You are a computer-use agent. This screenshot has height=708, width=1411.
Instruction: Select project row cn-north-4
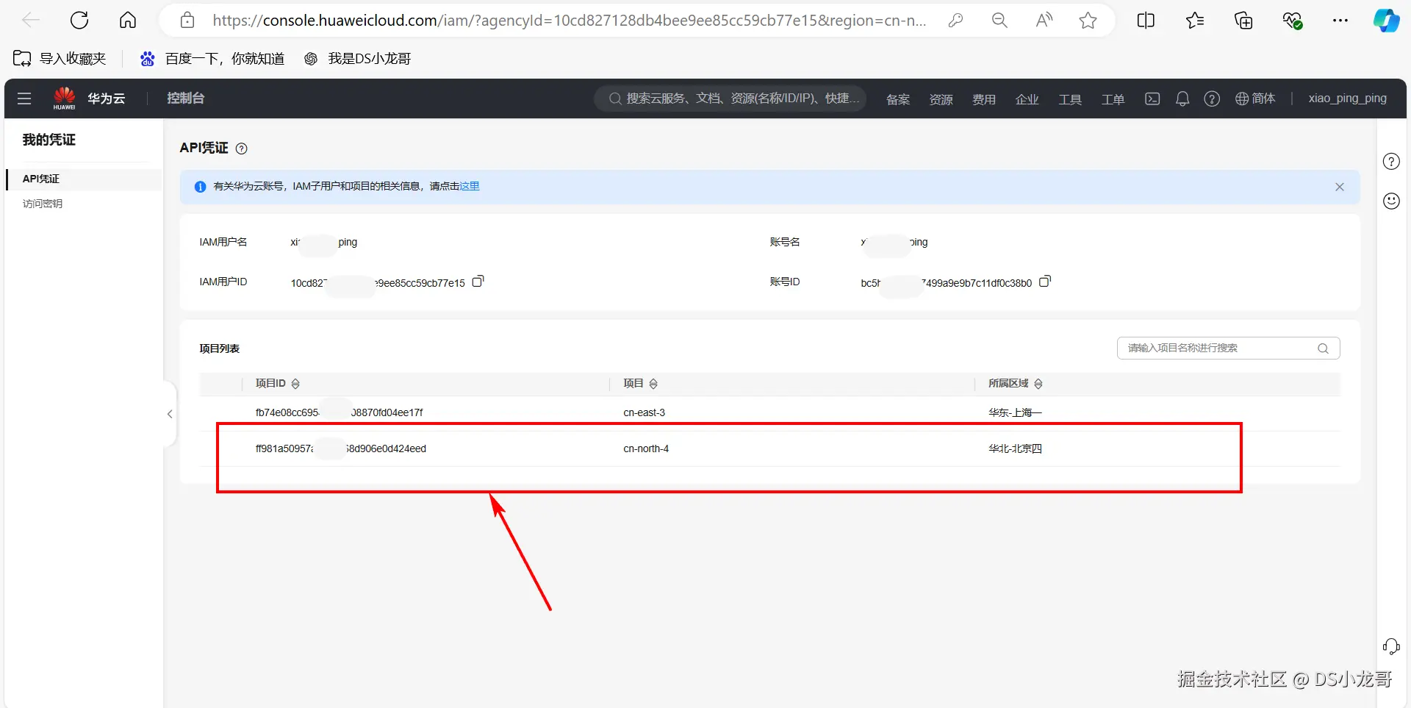click(x=769, y=448)
